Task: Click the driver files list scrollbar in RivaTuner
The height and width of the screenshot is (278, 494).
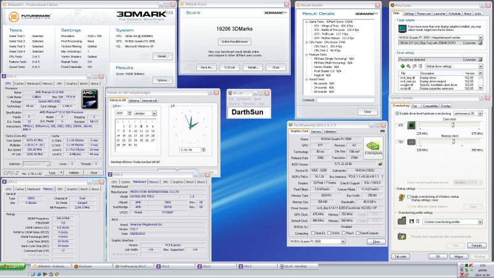Action: [x=480, y=80]
